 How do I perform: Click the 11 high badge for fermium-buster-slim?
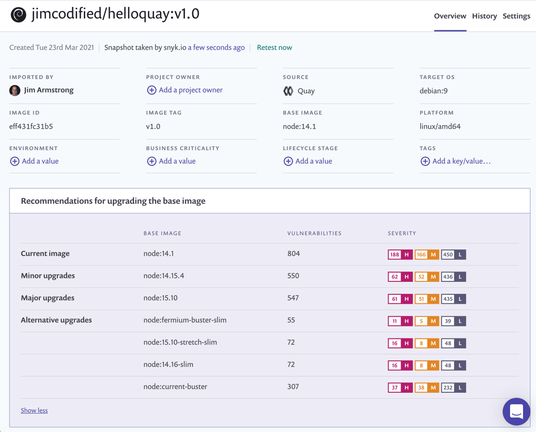click(400, 321)
